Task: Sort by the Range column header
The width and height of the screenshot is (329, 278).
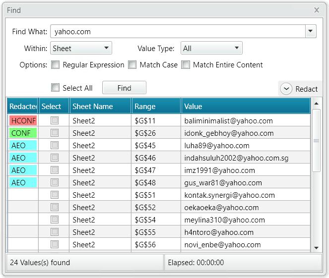Action: point(156,106)
